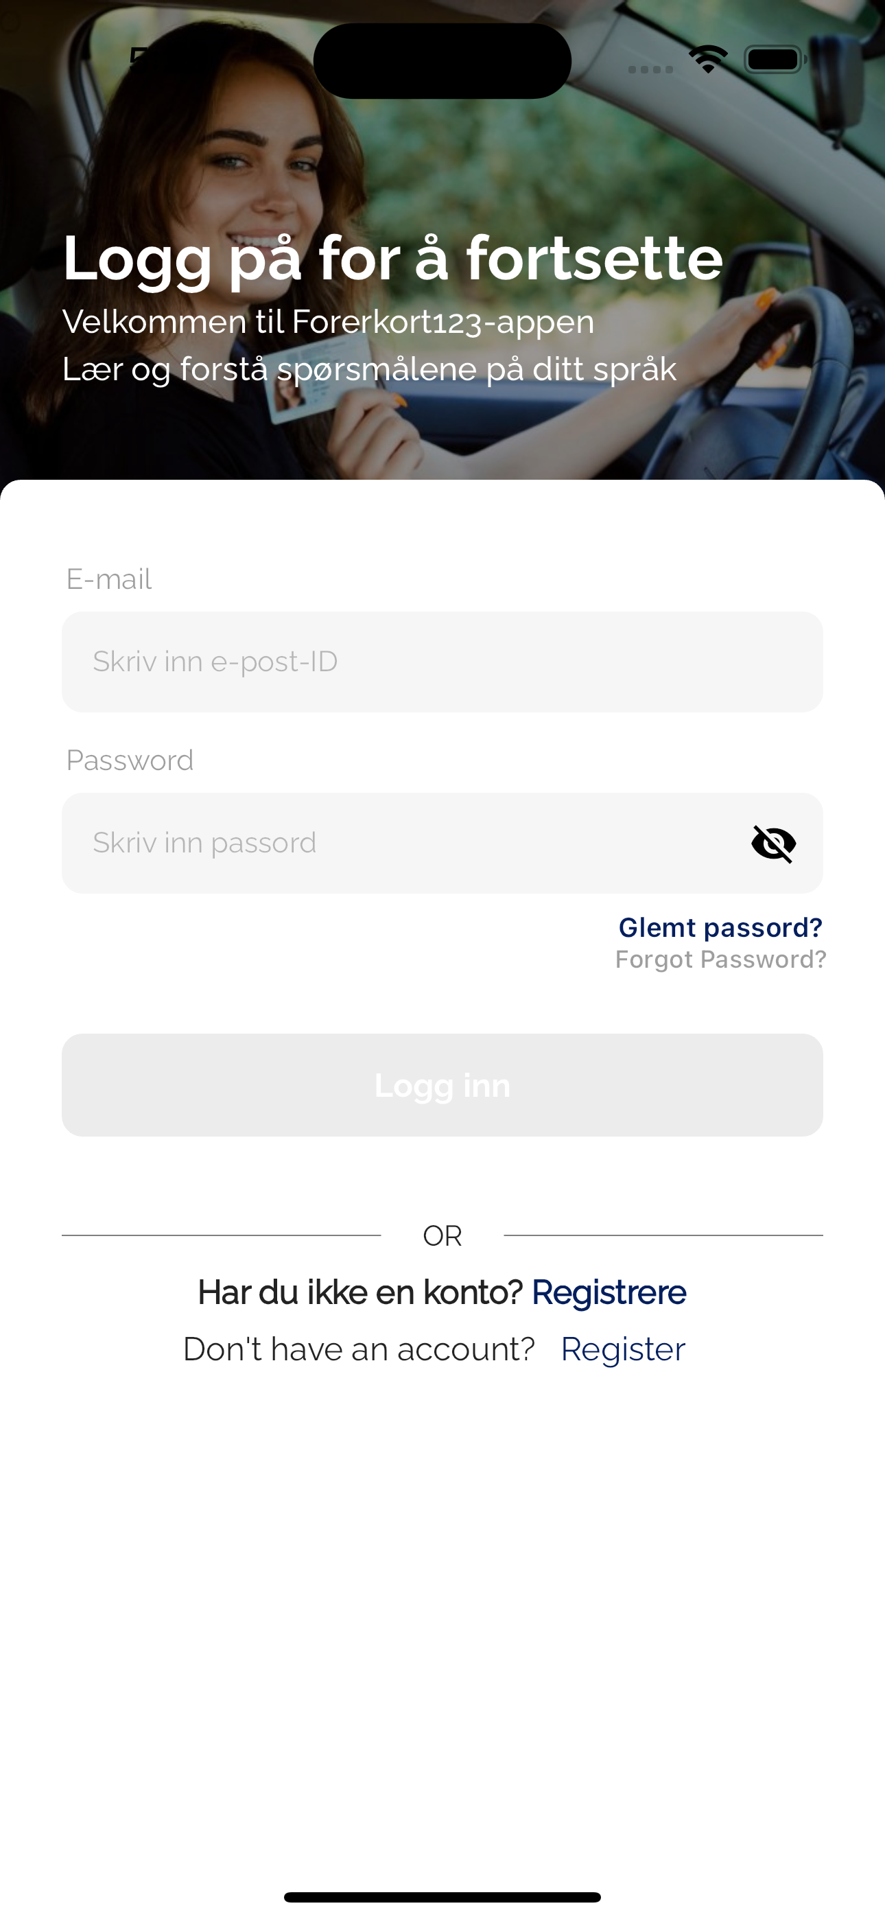Tap the "Har du ikke en konto?" text
Screen dimensions: 885x1919
coord(359,1292)
